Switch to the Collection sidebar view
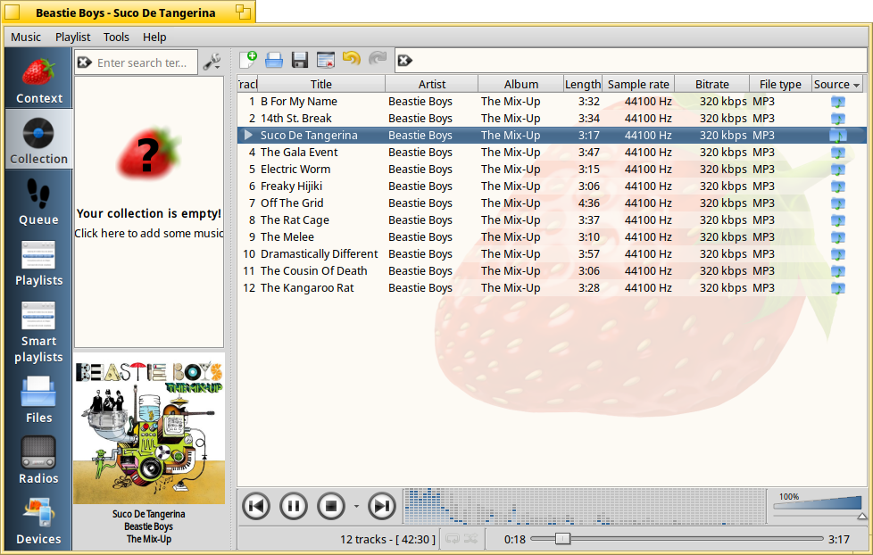The width and height of the screenshot is (873, 555). 38,139
